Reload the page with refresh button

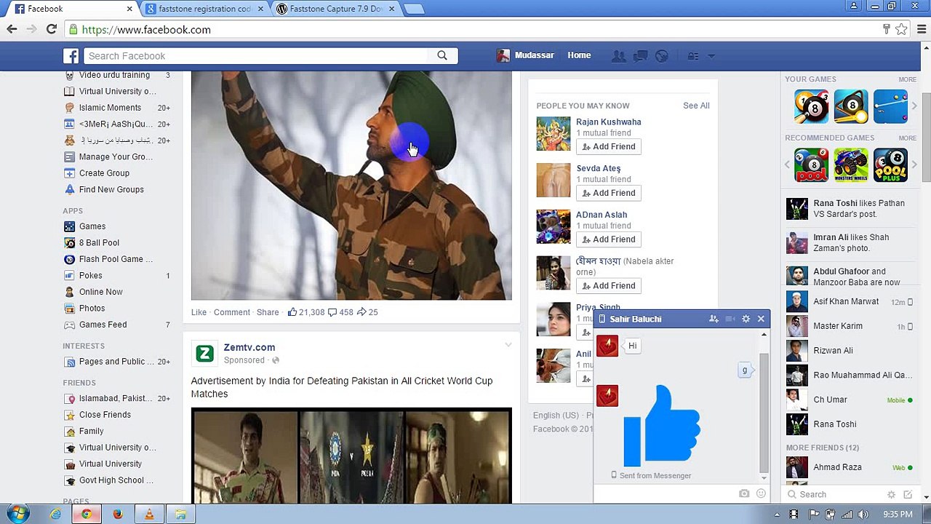(51, 29)
